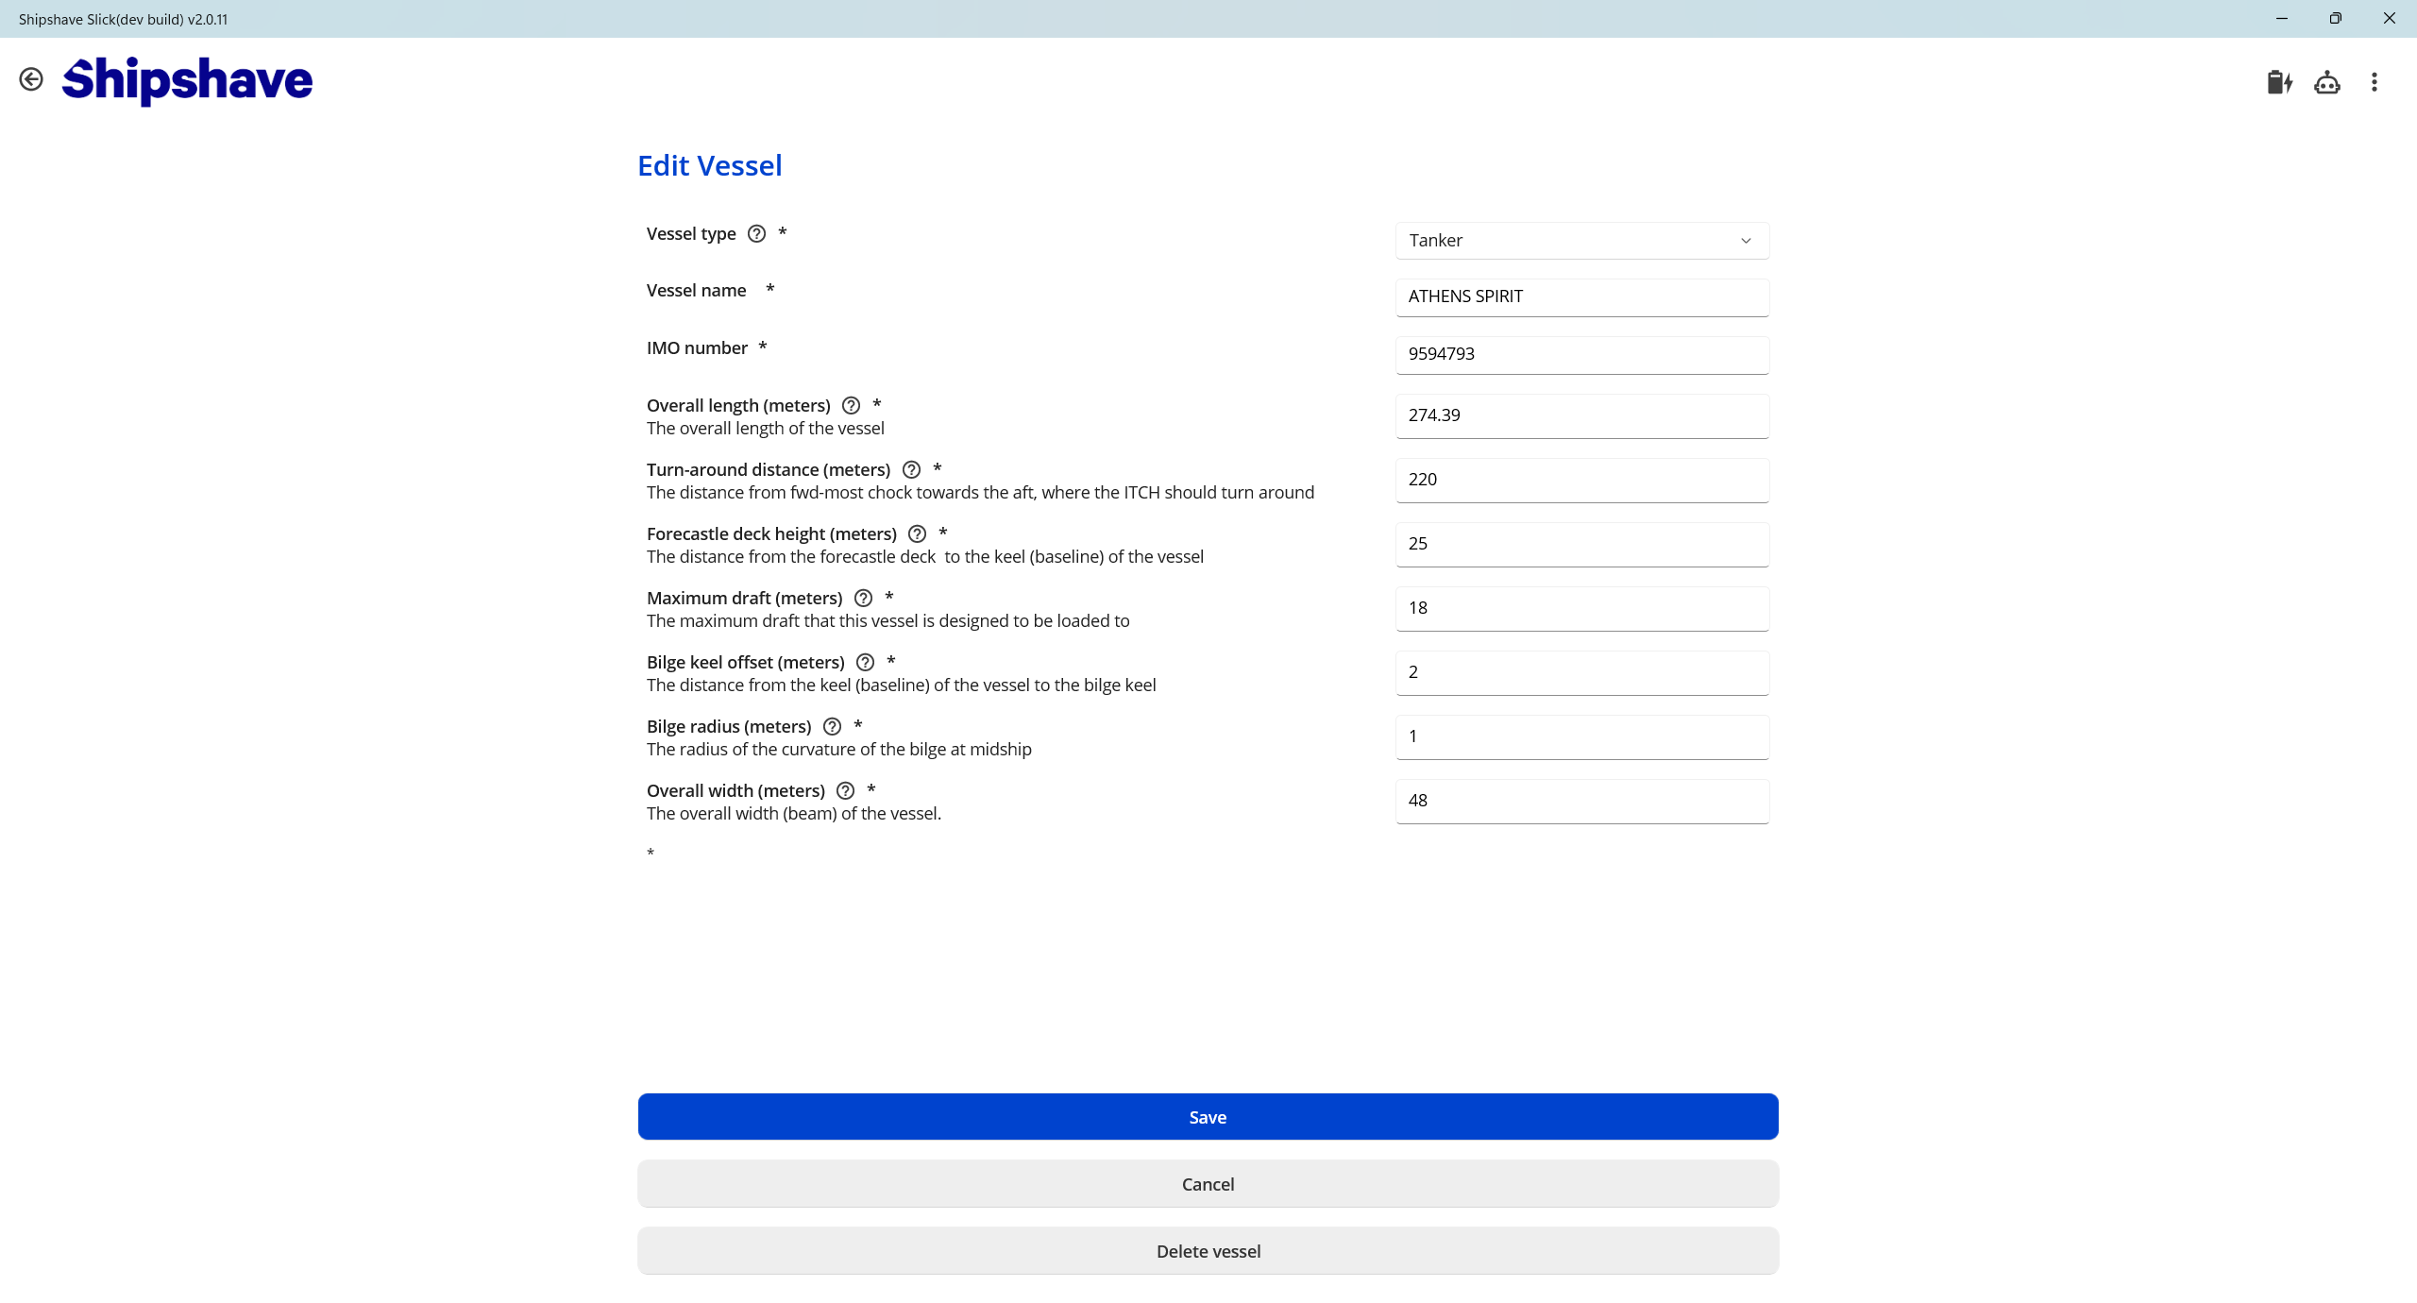Screen dimensions: 2417x1303
Task: Click Overall width help icon
Action: [x=846, y=791]
